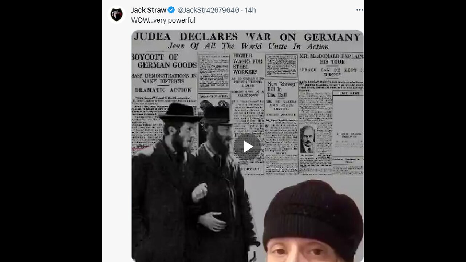
Task: Open the three-dot more options menu
Action: coord(359,10)
